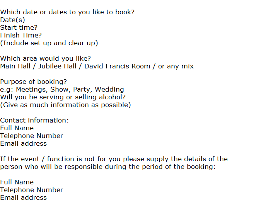This screenshot has width=254, height=223.
Task: Click the 'Finish Time?' line
Action: click(x=21, y=35)
